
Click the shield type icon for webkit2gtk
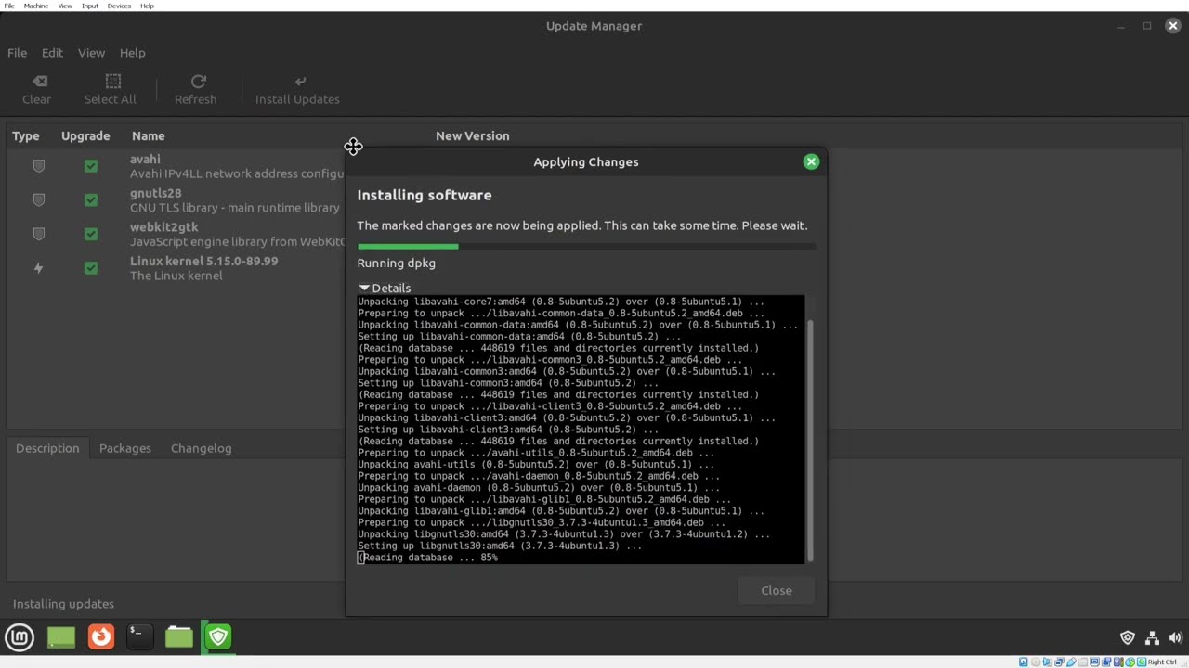(x=39, y=234)
